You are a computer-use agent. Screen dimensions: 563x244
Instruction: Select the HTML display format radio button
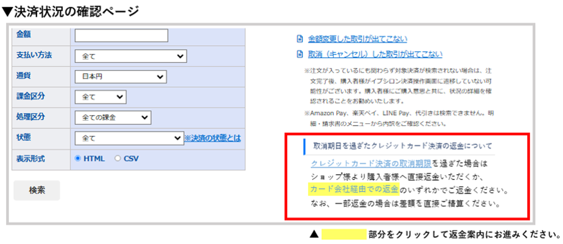[x=78, y=159]
